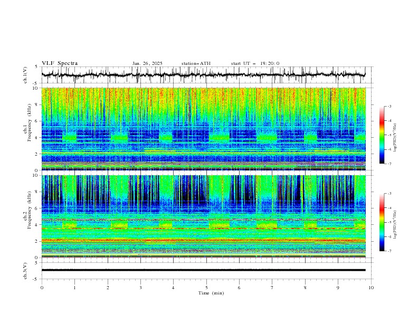Click the '8' kHz tick on ch.1 axis

tap(37, 104)
